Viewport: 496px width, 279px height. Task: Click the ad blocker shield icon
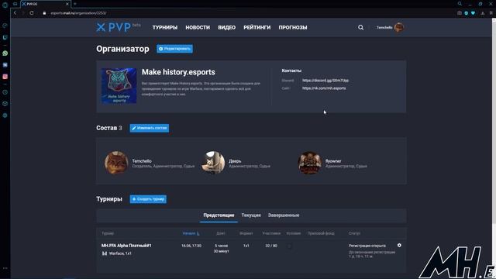click(467, 13)
